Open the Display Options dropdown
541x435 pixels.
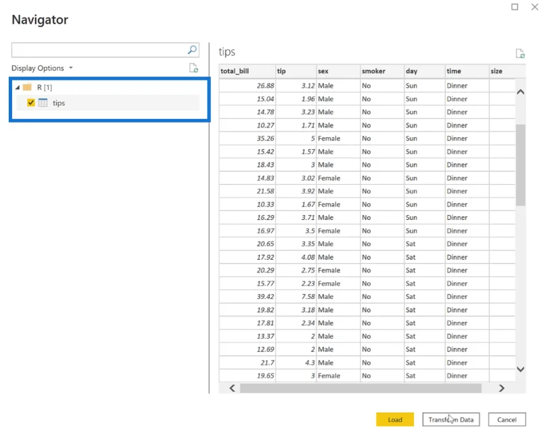click(42, 68)
